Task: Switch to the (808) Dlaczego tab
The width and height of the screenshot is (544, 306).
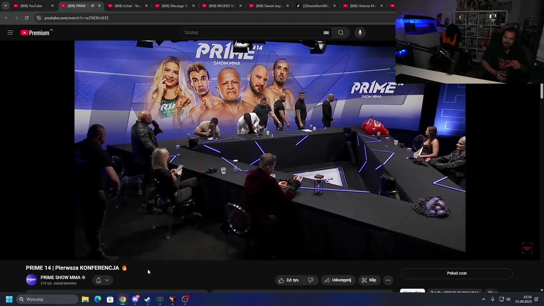Action: (173, 6)
